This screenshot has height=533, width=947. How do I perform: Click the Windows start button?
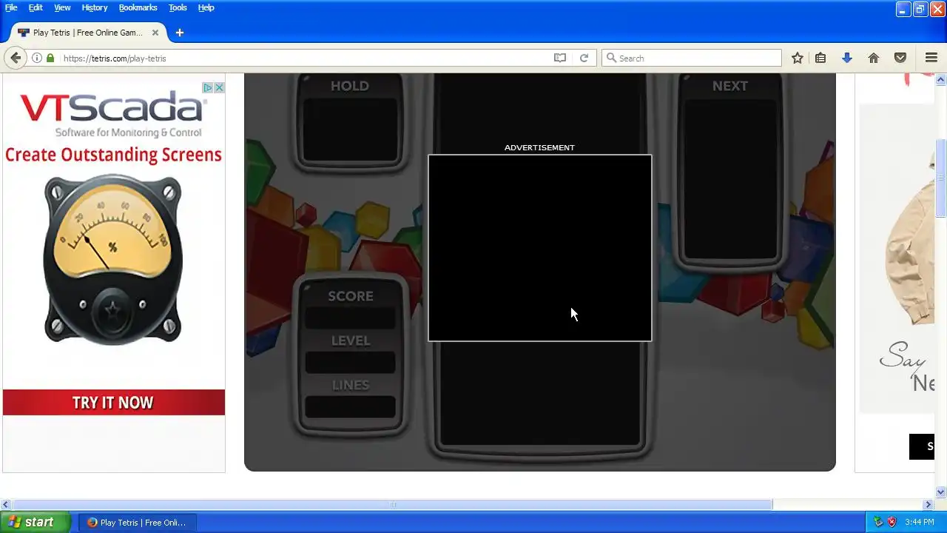(x=35, y=522)
